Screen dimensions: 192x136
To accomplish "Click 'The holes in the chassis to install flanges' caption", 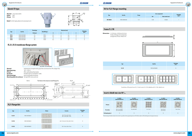I will click(x=48, y=81).
